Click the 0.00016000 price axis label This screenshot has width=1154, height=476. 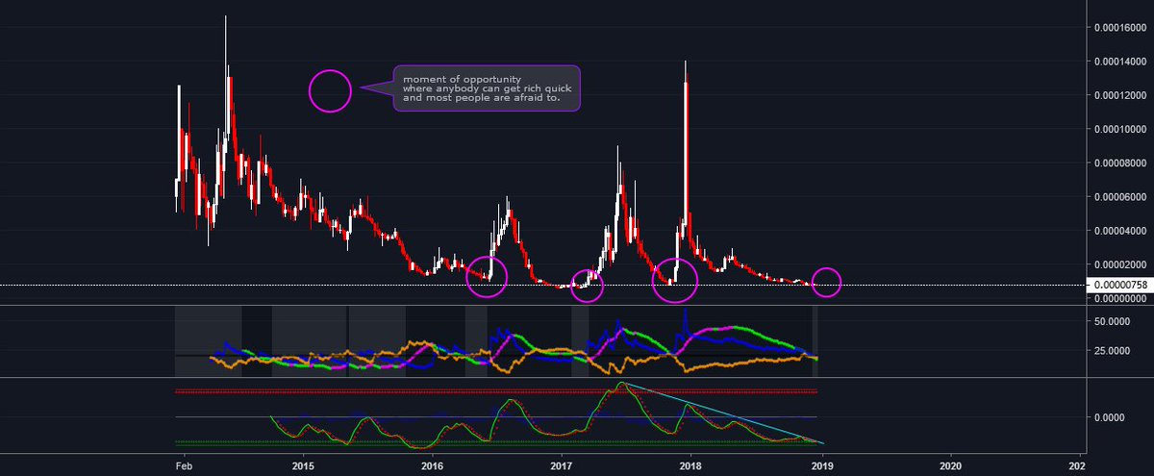coord(1120,28)
